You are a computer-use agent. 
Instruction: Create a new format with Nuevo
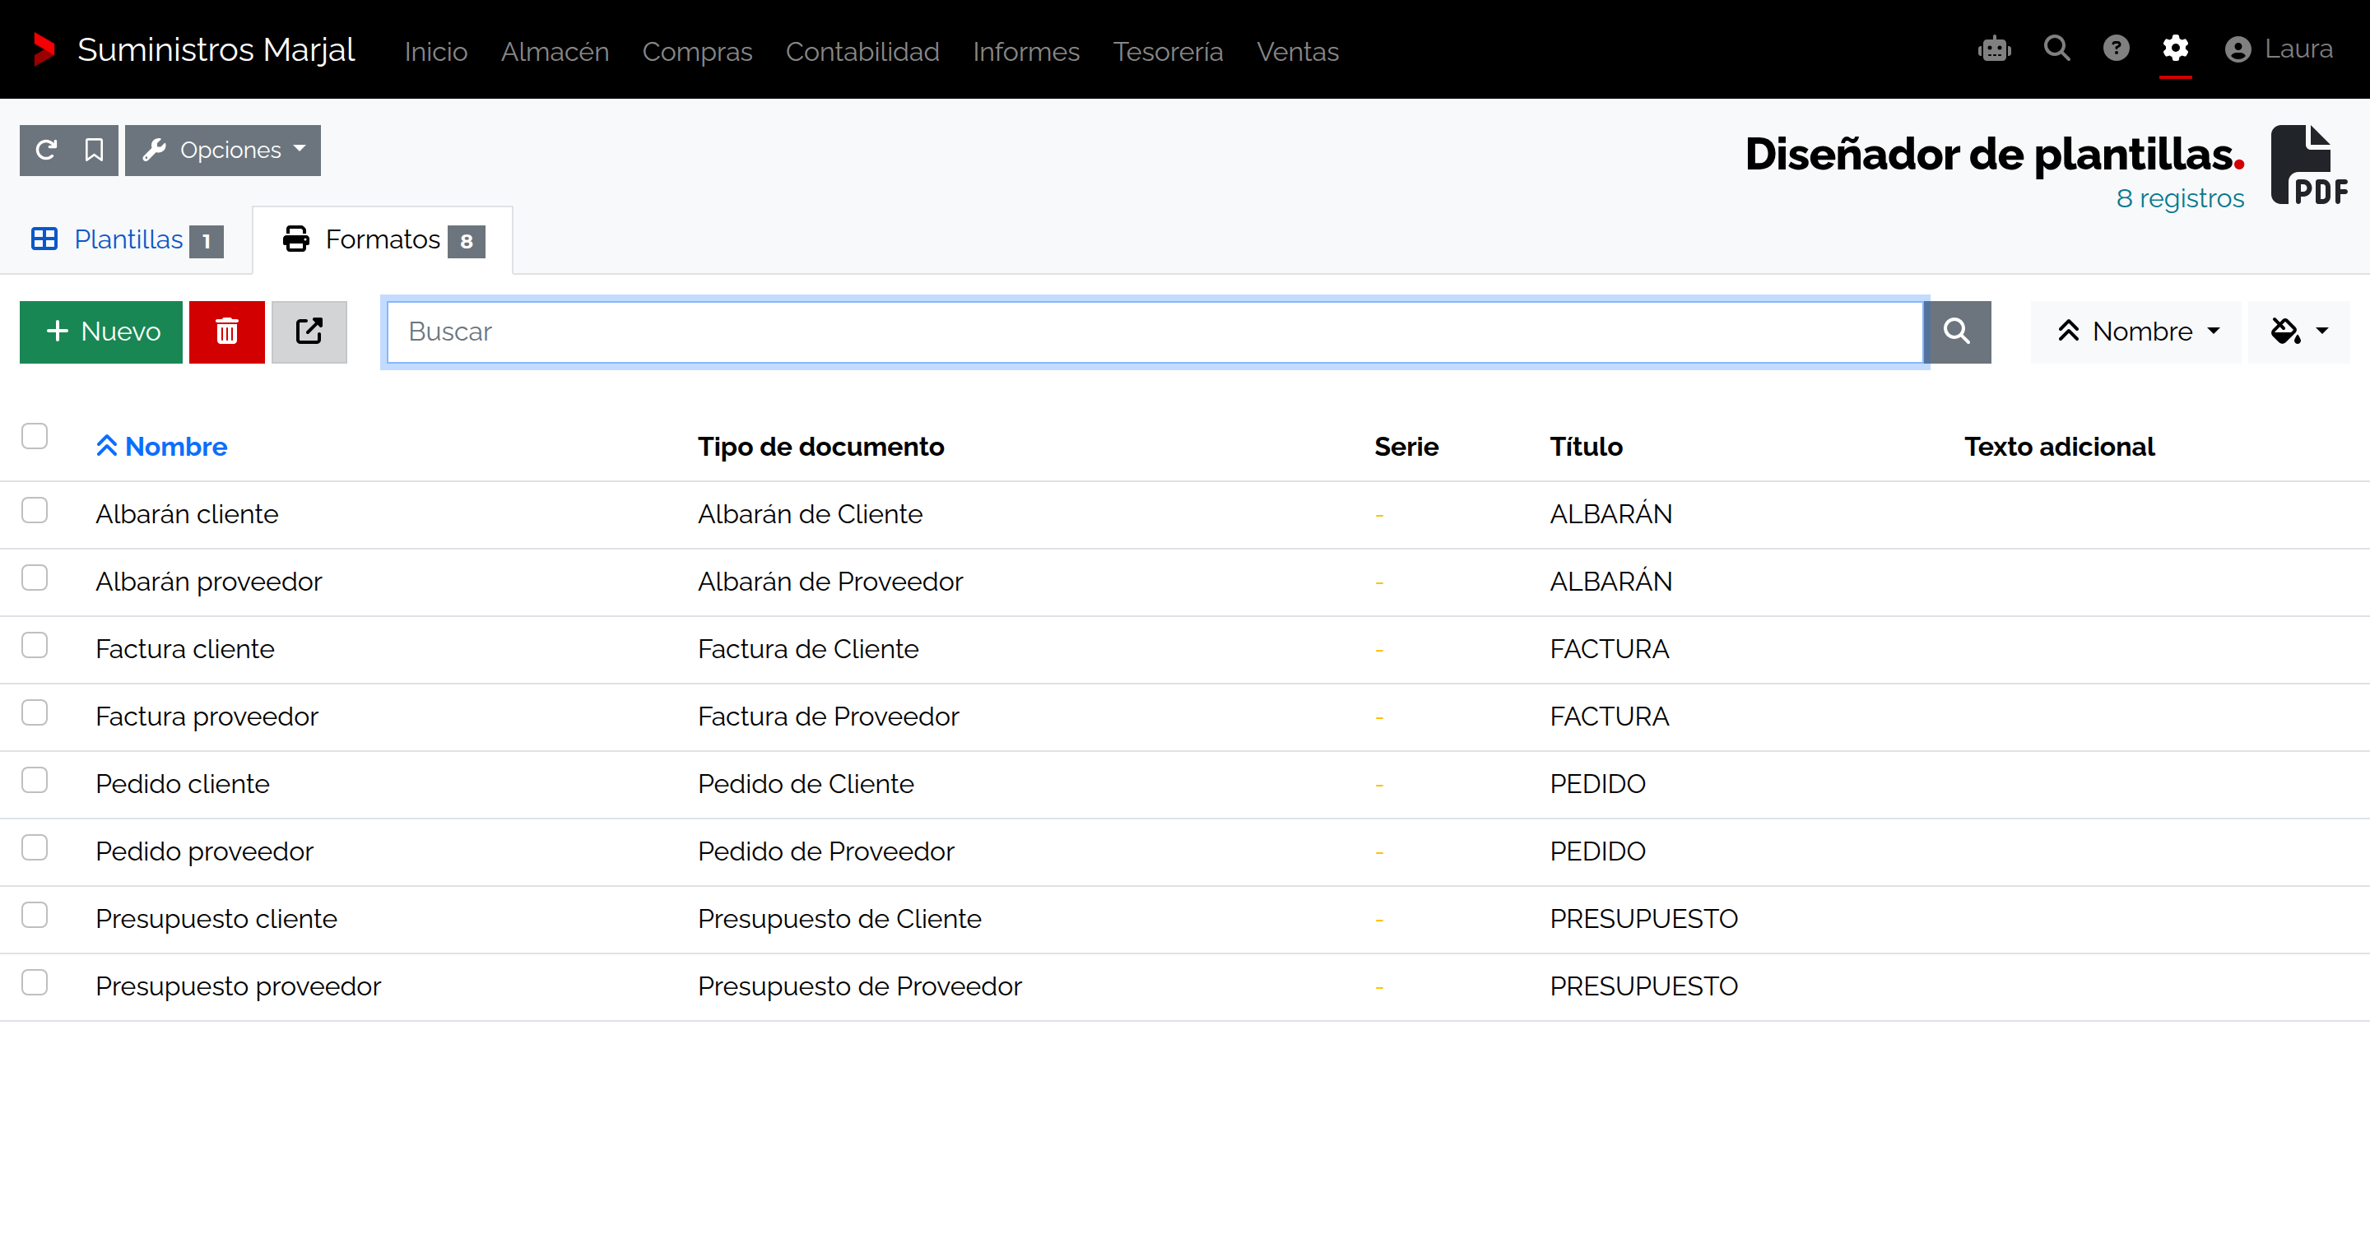[x=101, y=332]
